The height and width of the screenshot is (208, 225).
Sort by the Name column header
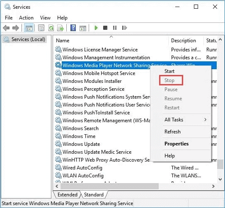pyautogui.click(x=111, y=41)
